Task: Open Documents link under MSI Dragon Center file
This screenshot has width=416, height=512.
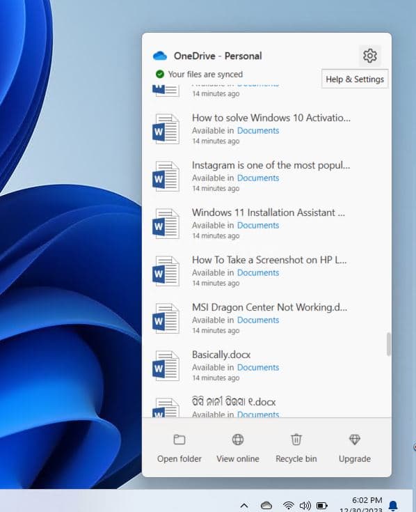Action: [x=258, y=320]
